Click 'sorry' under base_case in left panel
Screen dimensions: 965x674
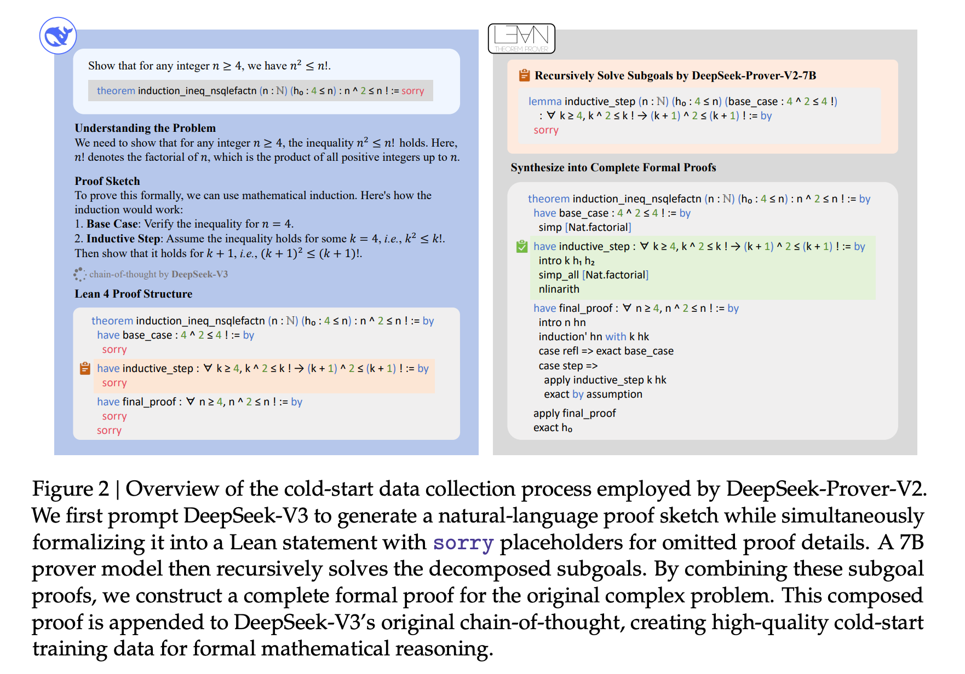[x=114, y=350]
